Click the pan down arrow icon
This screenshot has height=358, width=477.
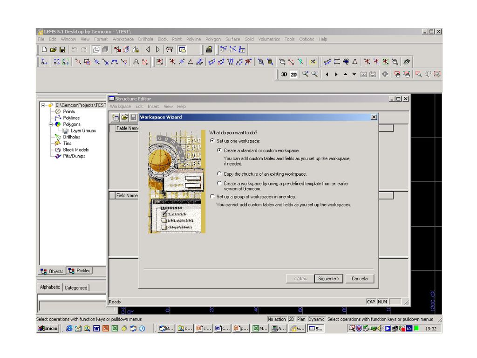pyautogui.click(x=354, y=74)
